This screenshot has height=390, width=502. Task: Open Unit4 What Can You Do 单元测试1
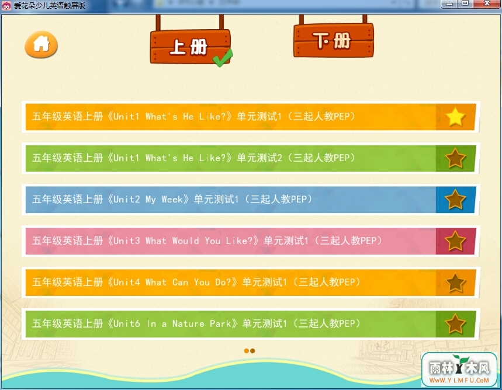(x=250, y=283)
